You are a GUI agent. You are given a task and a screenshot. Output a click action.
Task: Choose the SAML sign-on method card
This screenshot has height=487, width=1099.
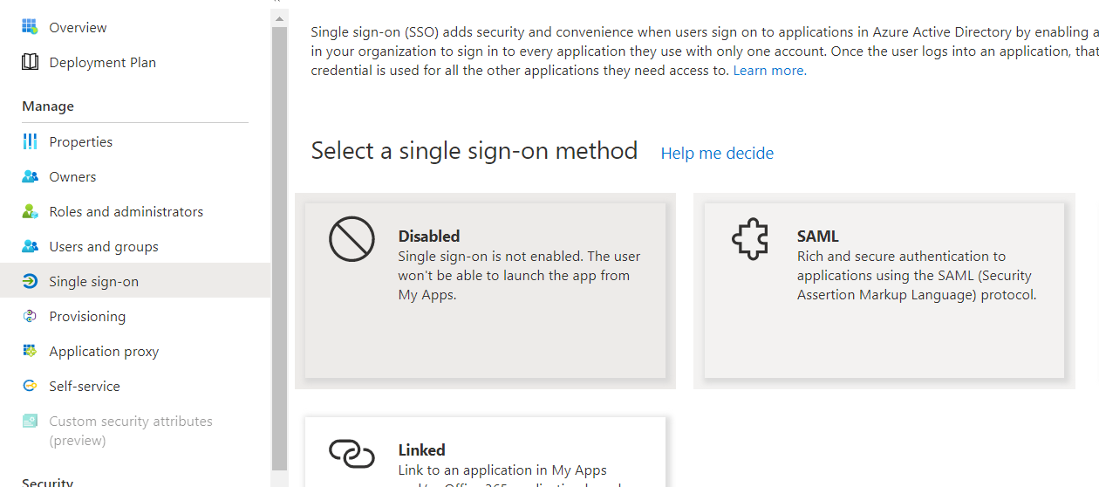[x=884, y=291]
